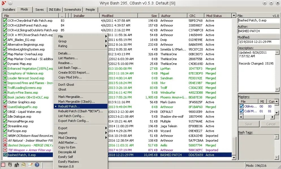
Task: Toggle the Clutter Graphics.esp checkbox
Action: 5,102
